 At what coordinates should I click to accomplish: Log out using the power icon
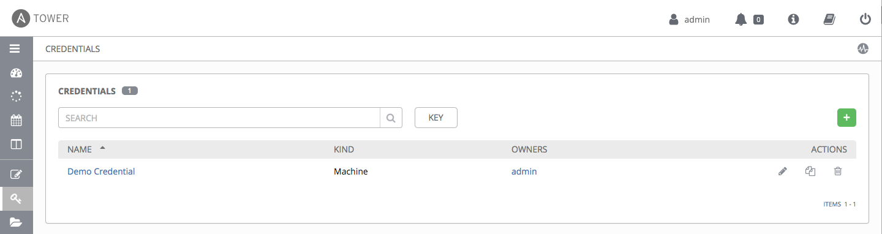(865, 19)
